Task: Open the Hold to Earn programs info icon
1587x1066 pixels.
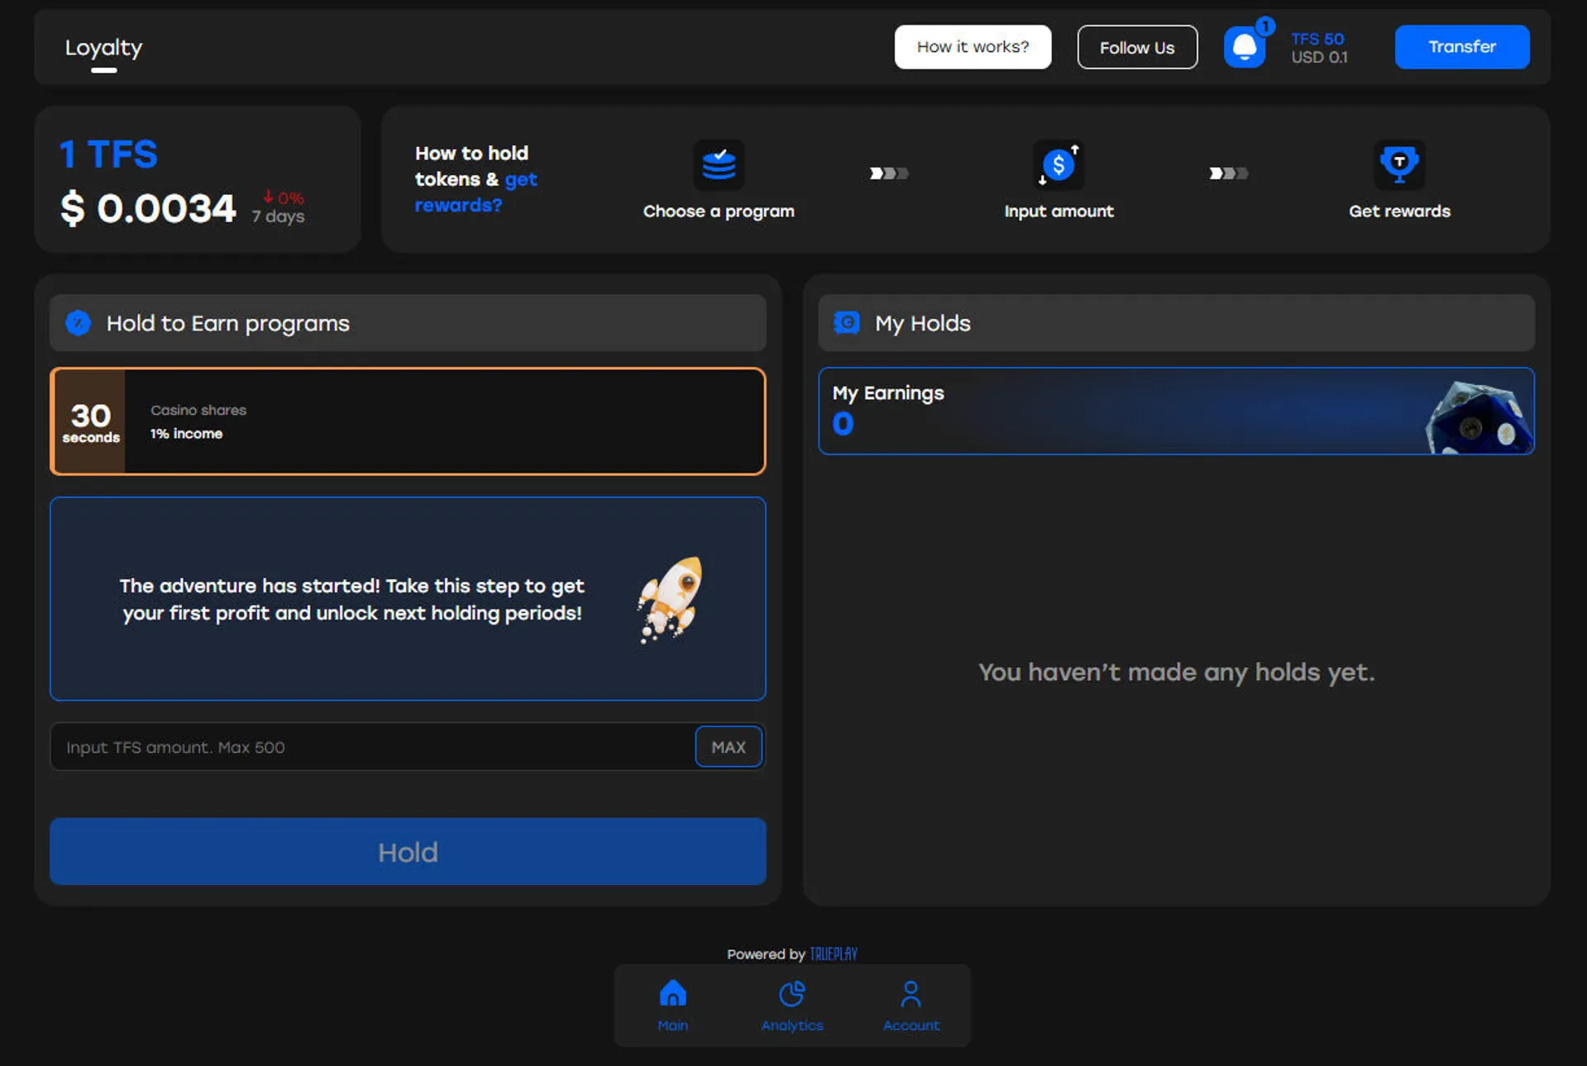Action: [x=77, y=323]
